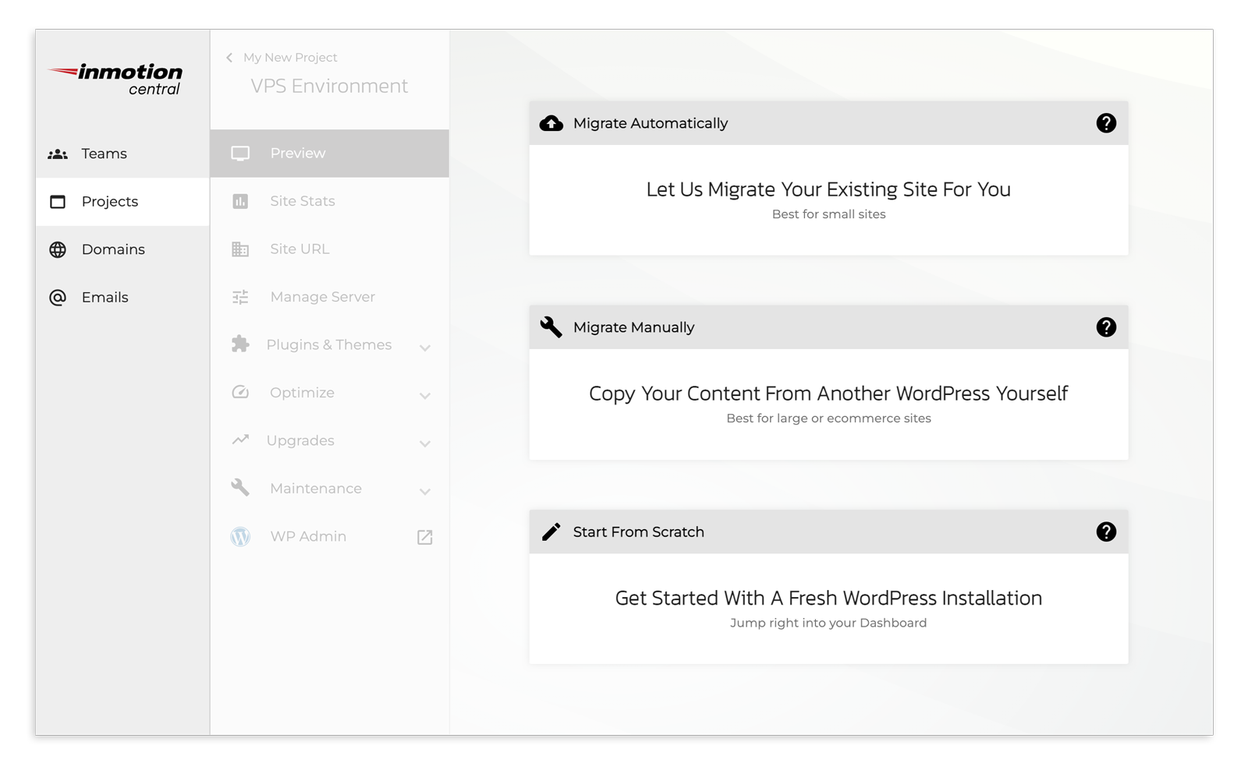This screenshot has width=1248, height=770.
Task: Open WP Admin
Action: (329, 536)
